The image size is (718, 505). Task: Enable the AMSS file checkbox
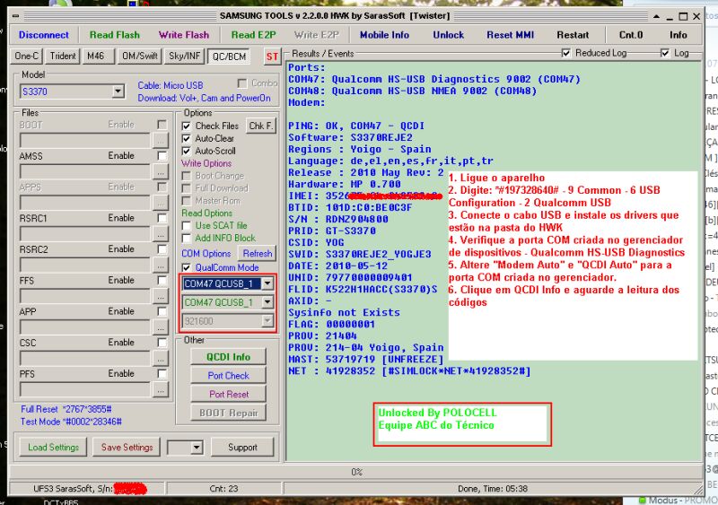pyautogui.click(x=162, y=156)
